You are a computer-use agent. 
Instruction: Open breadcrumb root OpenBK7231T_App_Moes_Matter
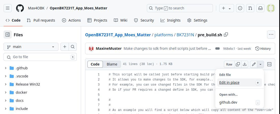[x=118, y=35]
